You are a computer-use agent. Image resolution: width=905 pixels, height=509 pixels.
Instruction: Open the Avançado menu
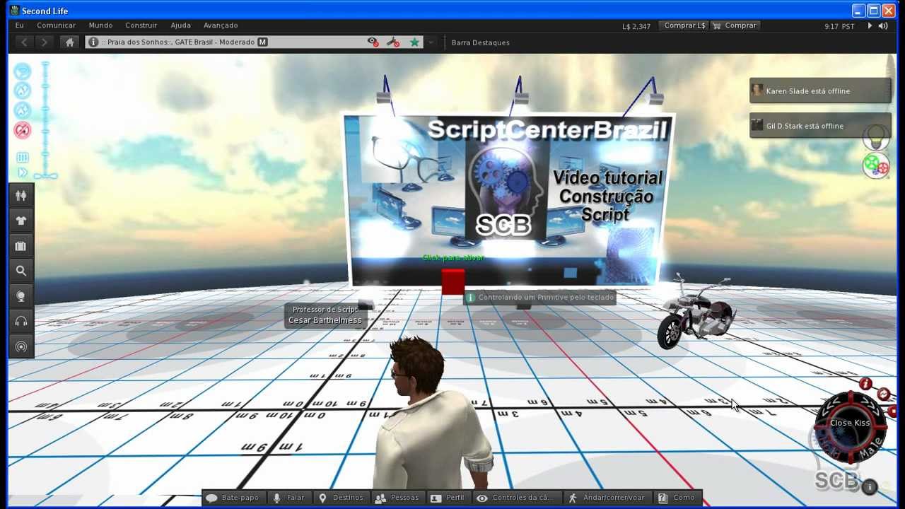click(x=221, y=25)
